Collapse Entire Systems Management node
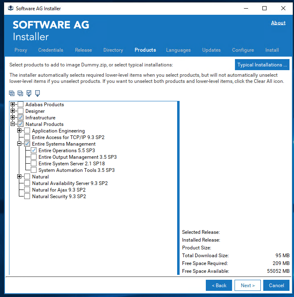Viewport: 294px width, 297px height. point(19,144)
